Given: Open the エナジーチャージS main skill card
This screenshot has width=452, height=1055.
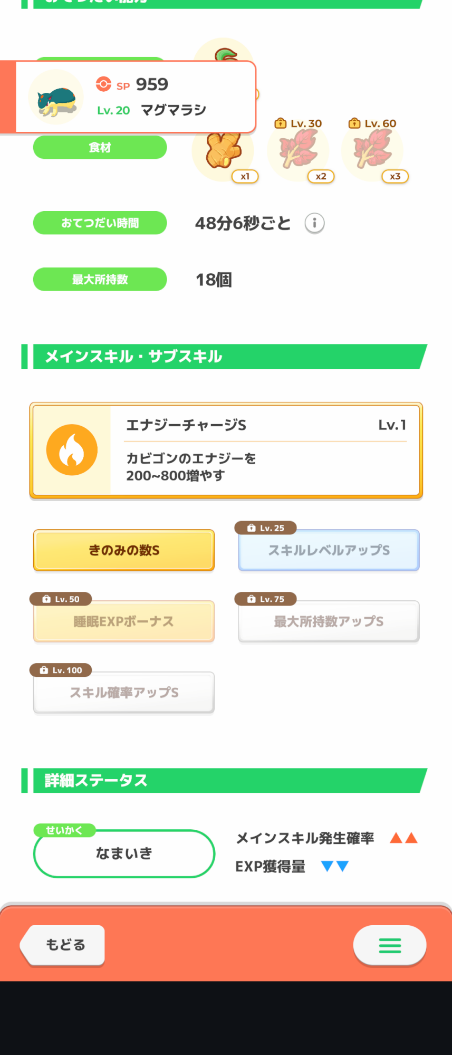Looking at the screenshot, I should click(226, 450).
